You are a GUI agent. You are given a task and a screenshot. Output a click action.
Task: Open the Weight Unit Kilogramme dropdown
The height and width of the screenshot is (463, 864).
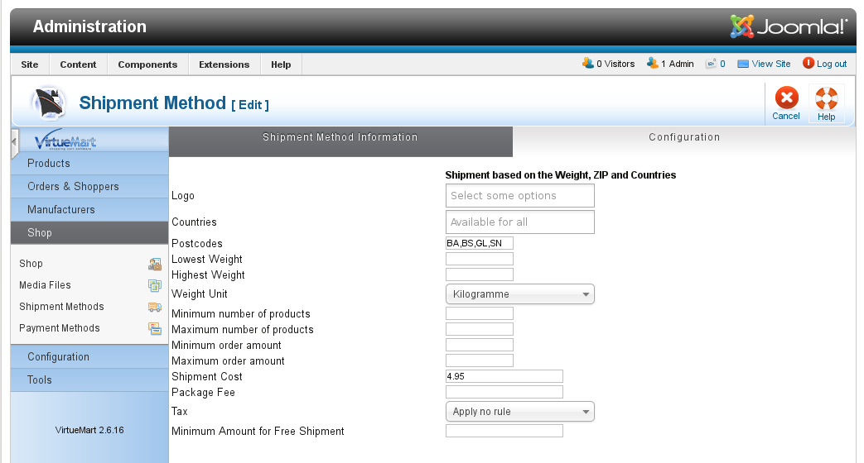click(519, 294)
